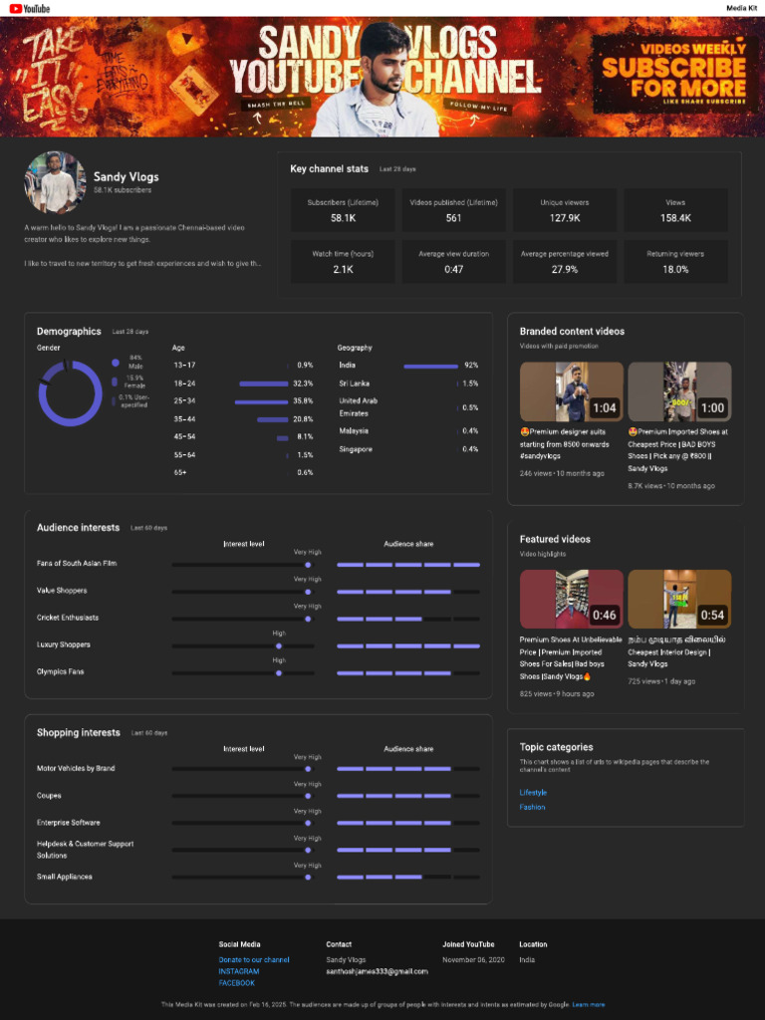
Task: Click the United Arab Emirates geography row
Action: (x=408, y=407)
